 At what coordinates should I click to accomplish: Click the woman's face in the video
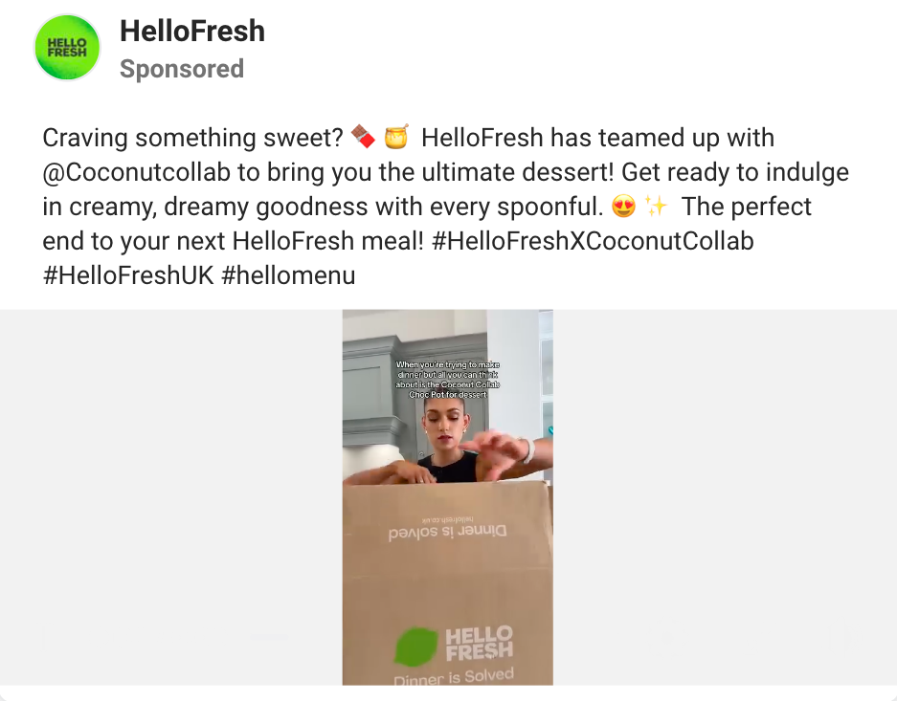pos(447,425)
